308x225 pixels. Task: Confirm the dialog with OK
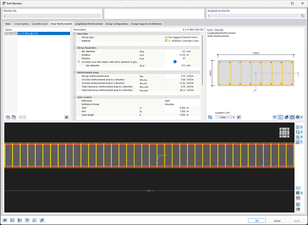tap(257, 220)
